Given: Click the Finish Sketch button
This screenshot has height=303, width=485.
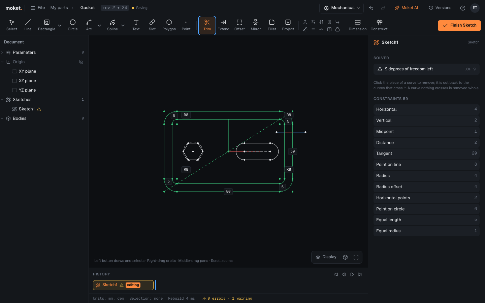Looking at the screenshot, I should coord(459,25).
